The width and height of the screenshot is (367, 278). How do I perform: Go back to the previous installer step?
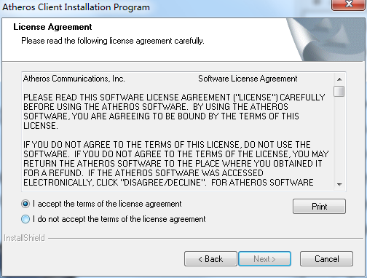(210, 259)
